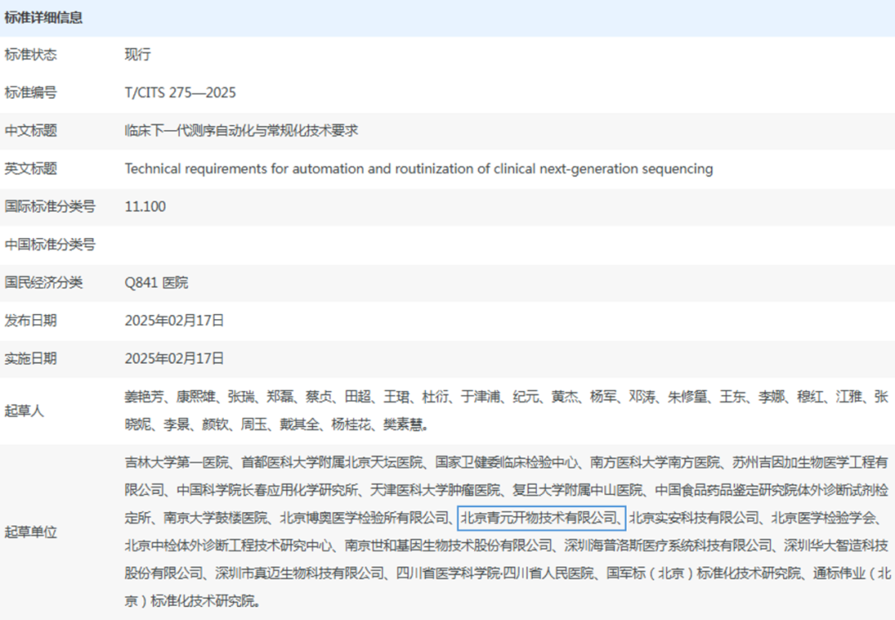Click the 现行 status value
895x620 pixels.
tap(138, 55)
